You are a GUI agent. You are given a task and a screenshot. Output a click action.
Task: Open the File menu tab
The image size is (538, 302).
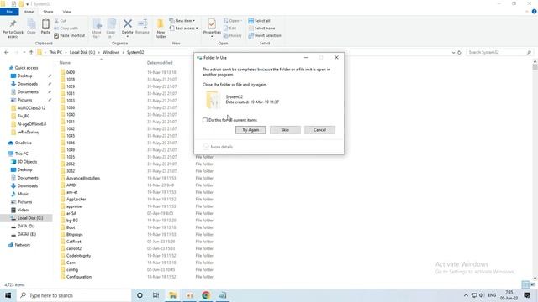[x=9, y=12]
